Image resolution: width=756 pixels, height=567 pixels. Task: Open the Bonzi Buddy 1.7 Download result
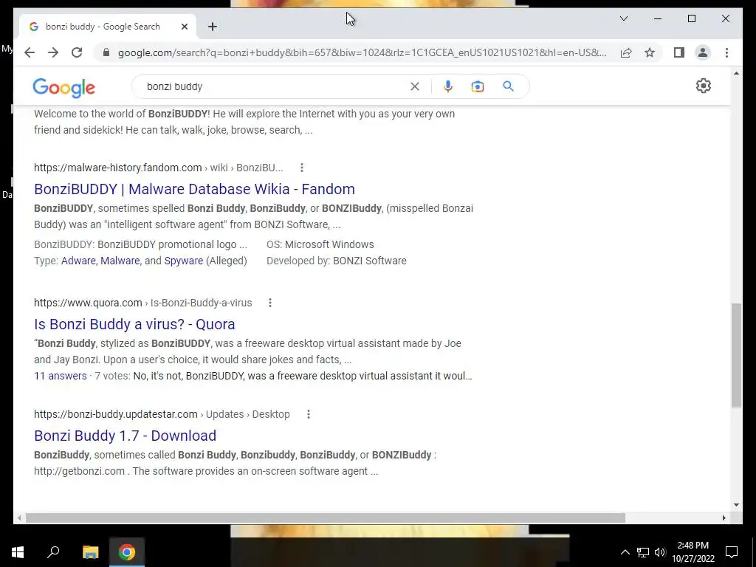pyautogui.click(x=125, y=436)
